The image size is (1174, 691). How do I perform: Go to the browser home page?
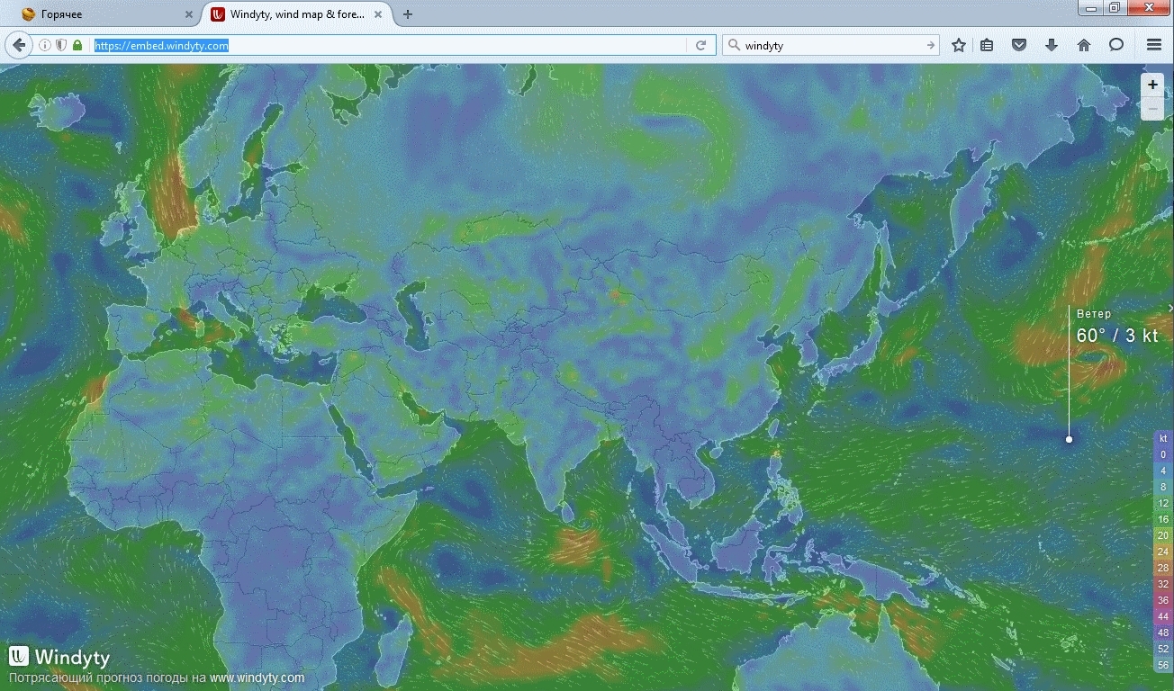click(1084, 45)
